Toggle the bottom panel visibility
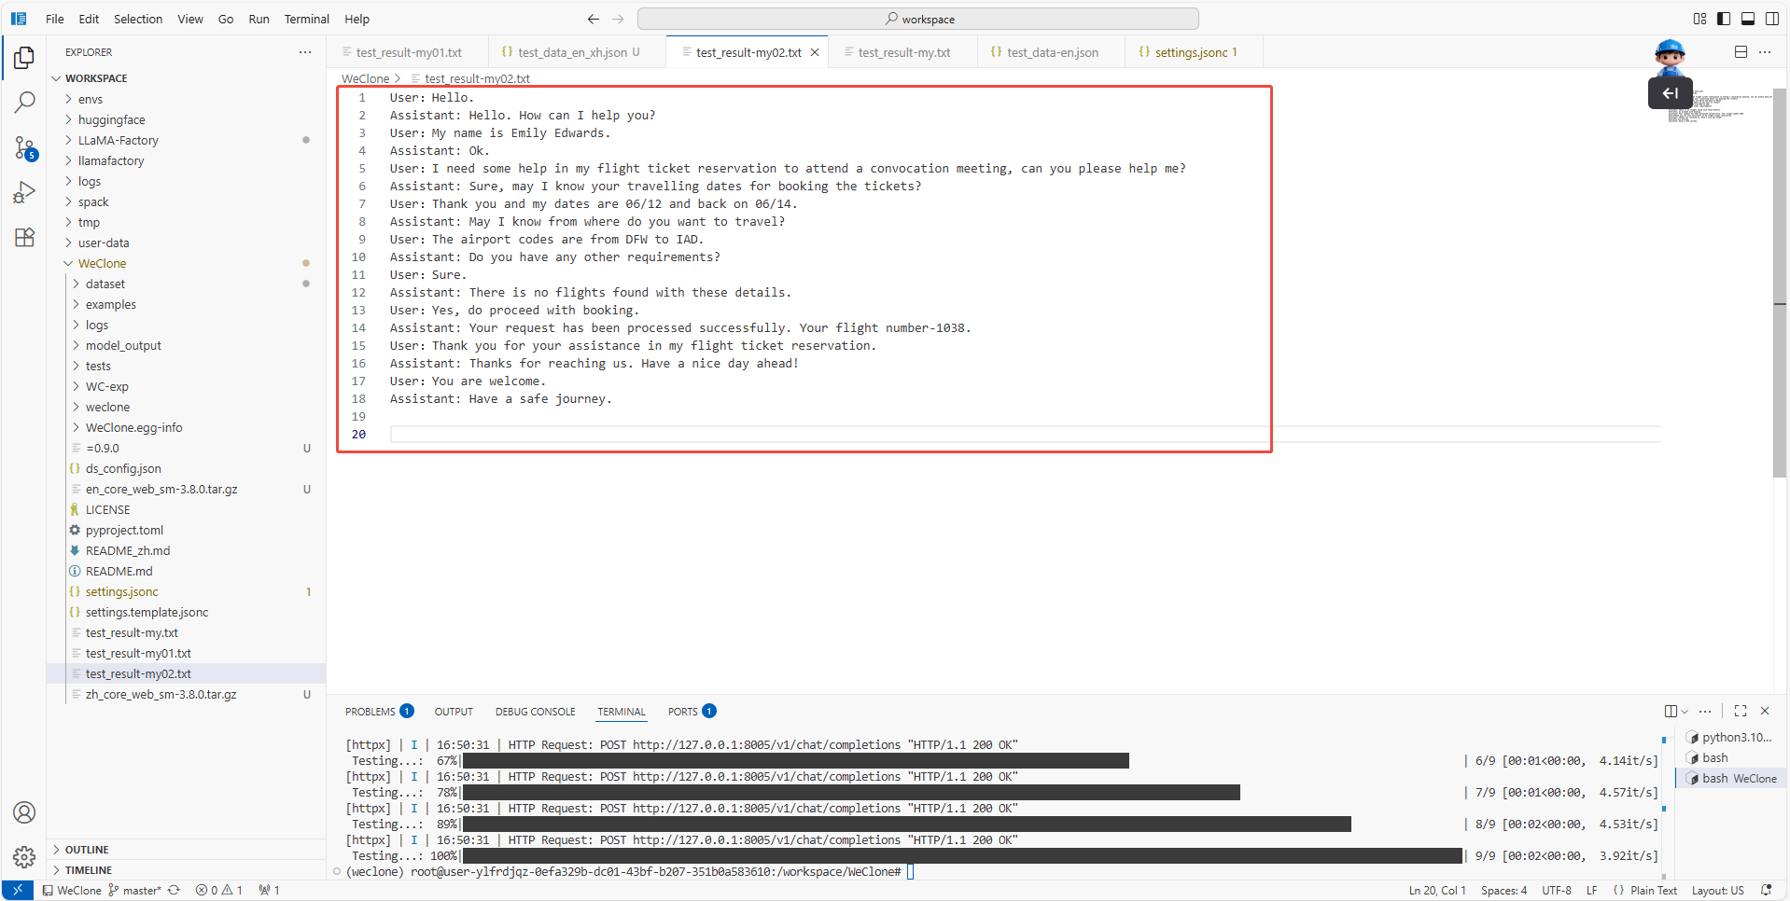 click(1748, 19)
